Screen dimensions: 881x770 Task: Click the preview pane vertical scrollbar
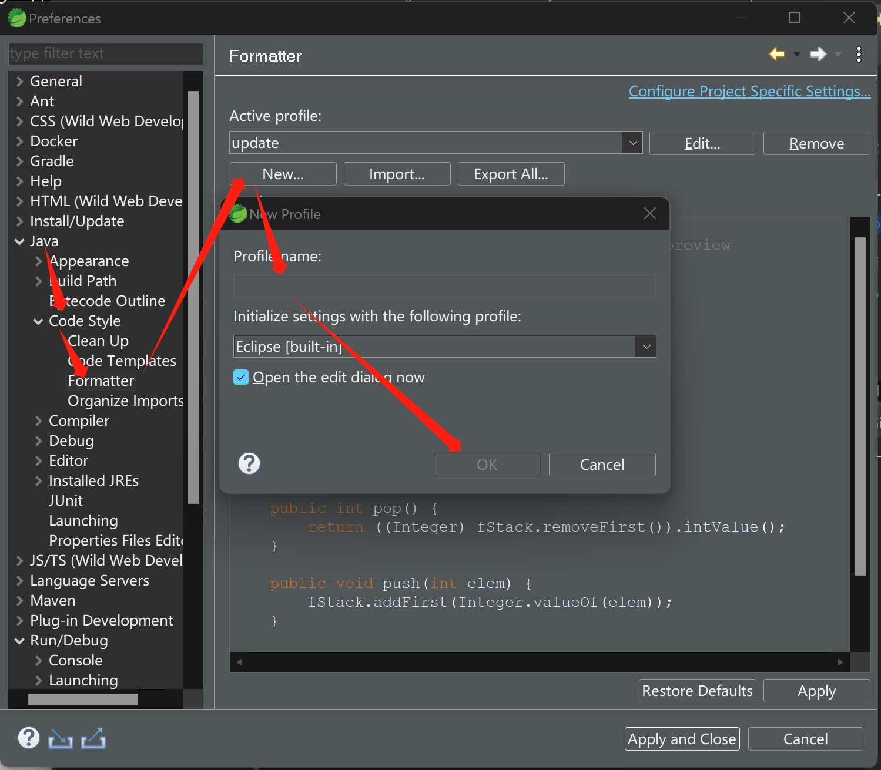(860, 405)
